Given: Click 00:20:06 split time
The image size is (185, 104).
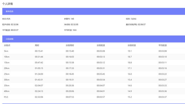Looking at the screenshot, I should [70, 91].
